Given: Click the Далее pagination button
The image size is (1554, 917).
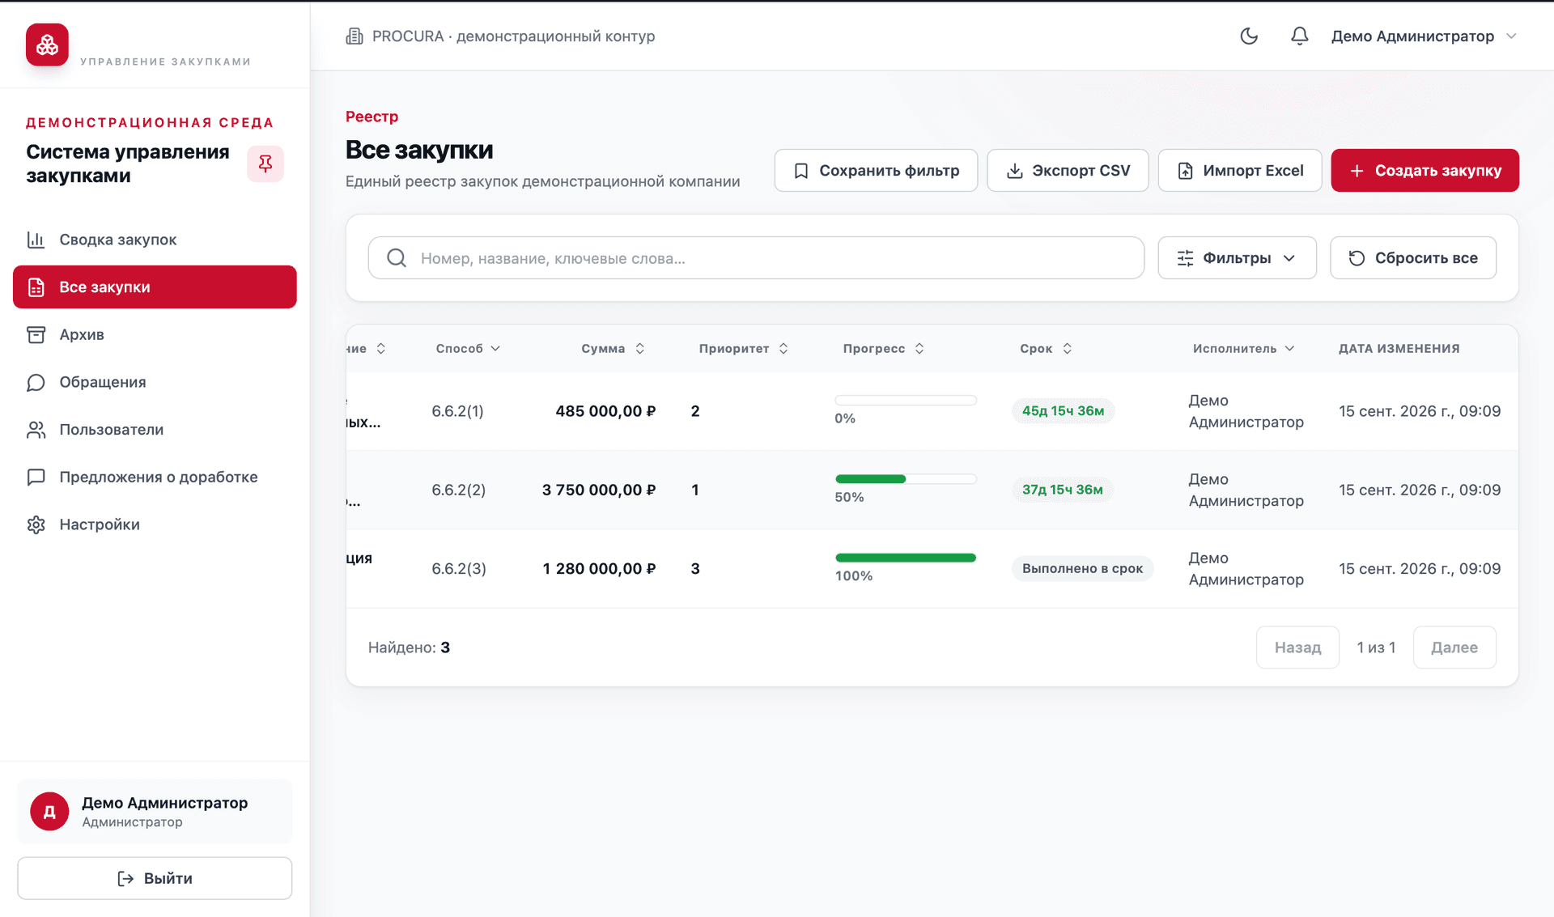Looking at the screenshot, I should [1454, 647].
